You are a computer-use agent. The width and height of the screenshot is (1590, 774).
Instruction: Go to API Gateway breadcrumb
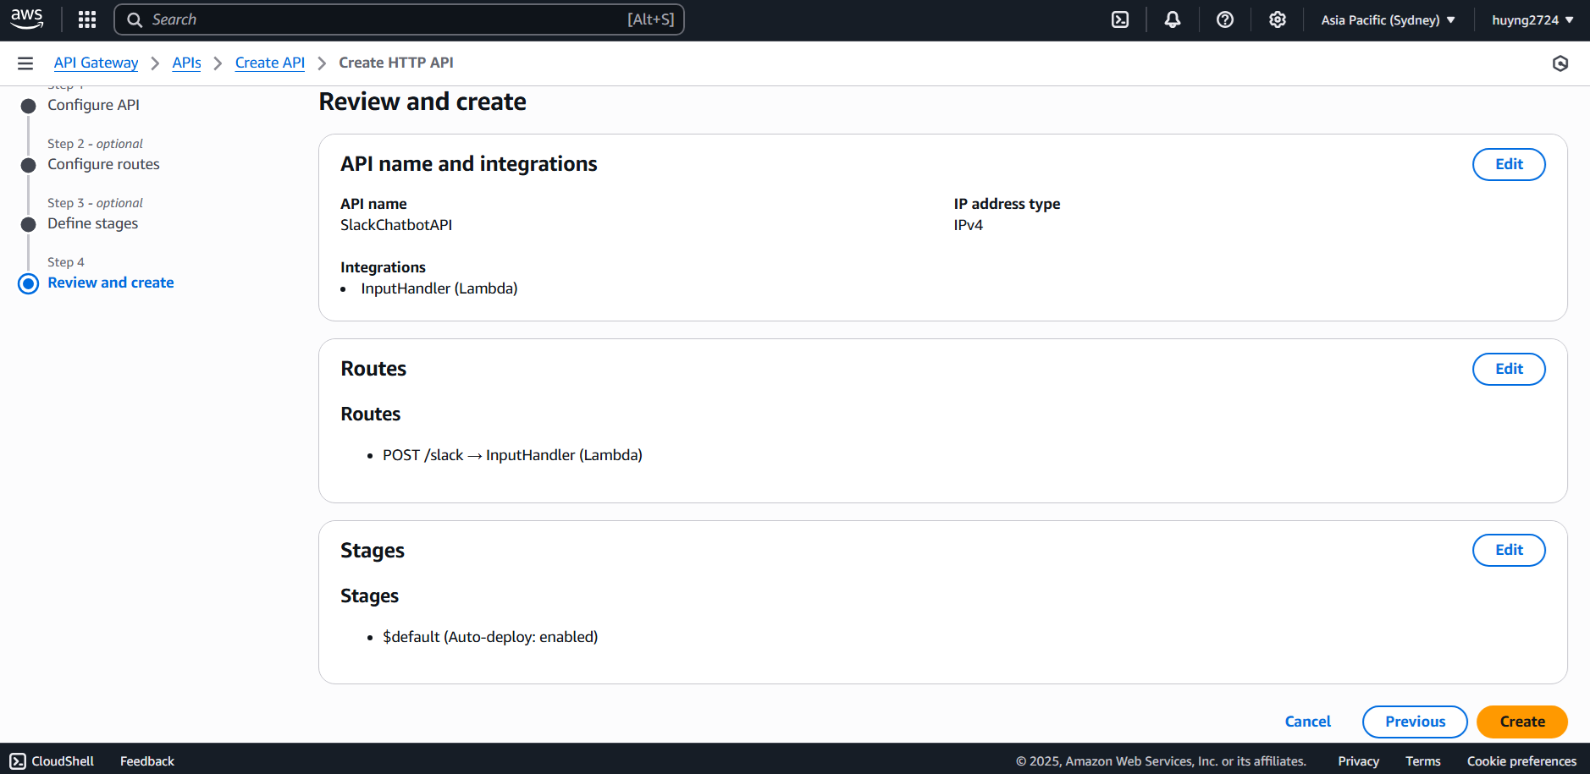pos(96,63)
